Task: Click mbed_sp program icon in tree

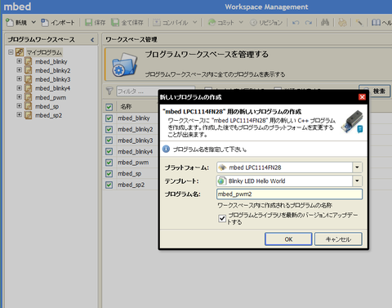Action: point(29,106)
